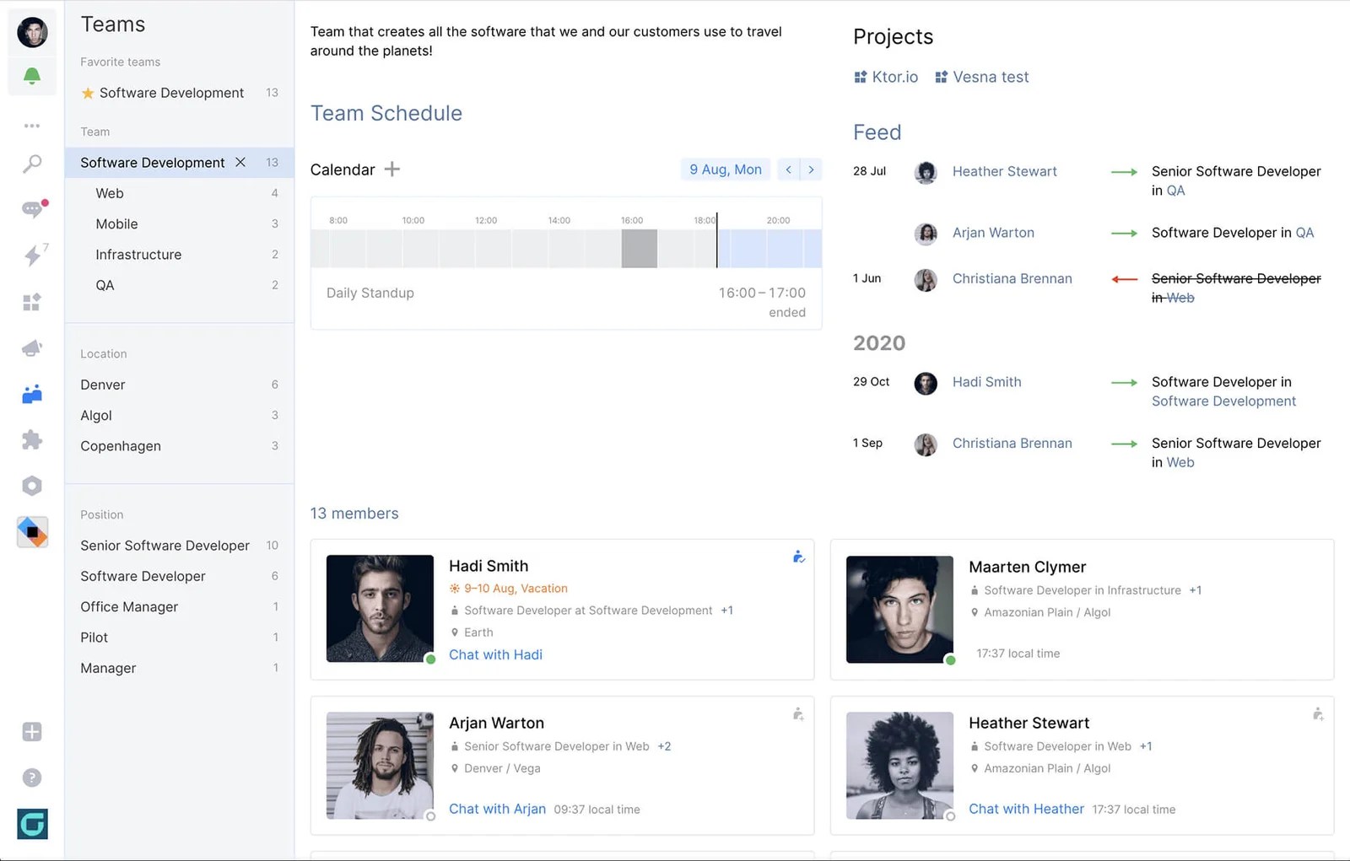1350x861 pixels.
Task: Open the help question mark icon
Action: tap(32, 778)
